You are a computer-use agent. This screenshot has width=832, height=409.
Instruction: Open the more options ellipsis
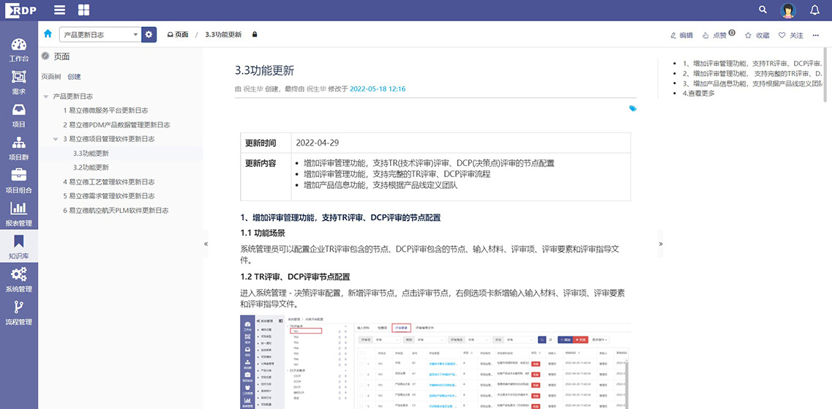click(816, 36)
